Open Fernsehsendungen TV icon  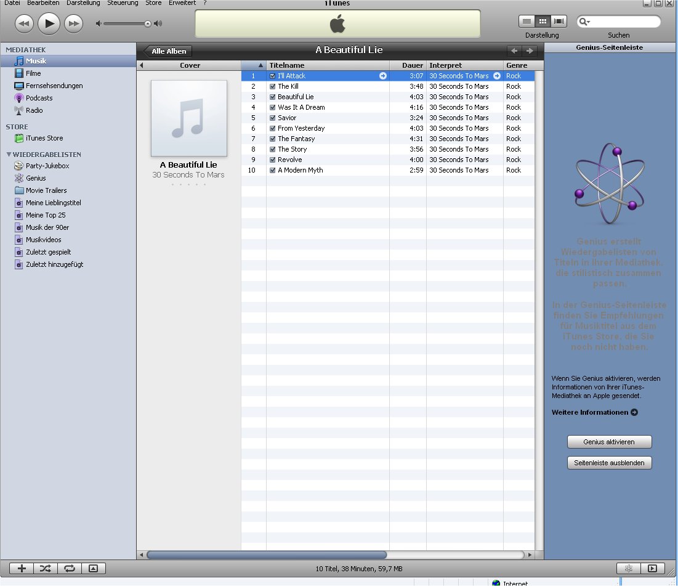pyautogui.click(x=19, y=86)
